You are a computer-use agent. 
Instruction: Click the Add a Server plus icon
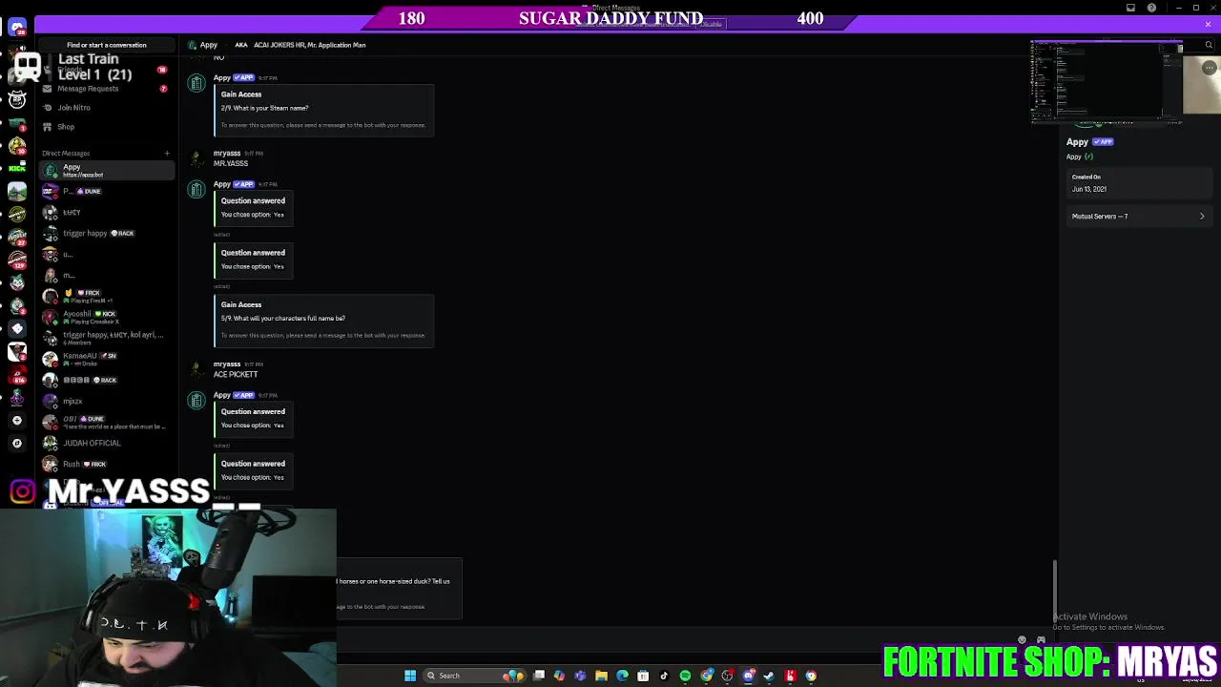17,420
